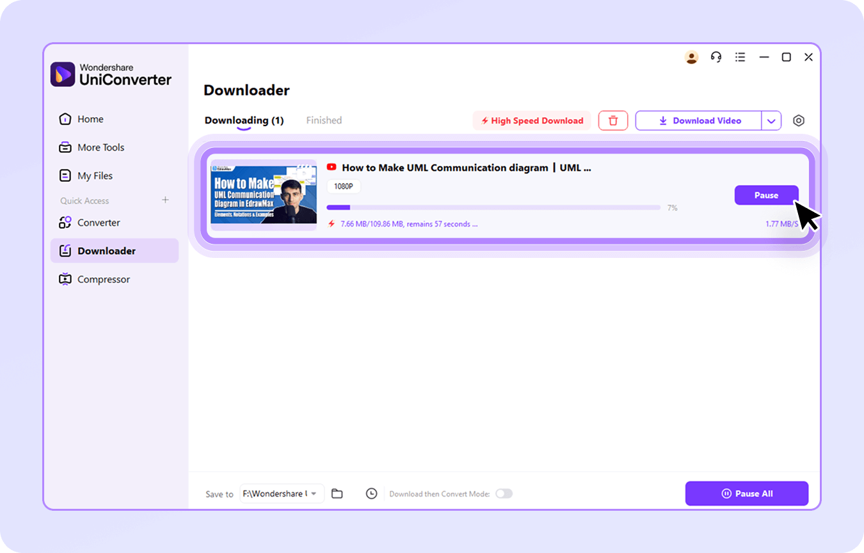This screenshot has height=553, width=864.
Task: Click the Downloader page heading
Action: pyautogui.click(x=246, y=90)
